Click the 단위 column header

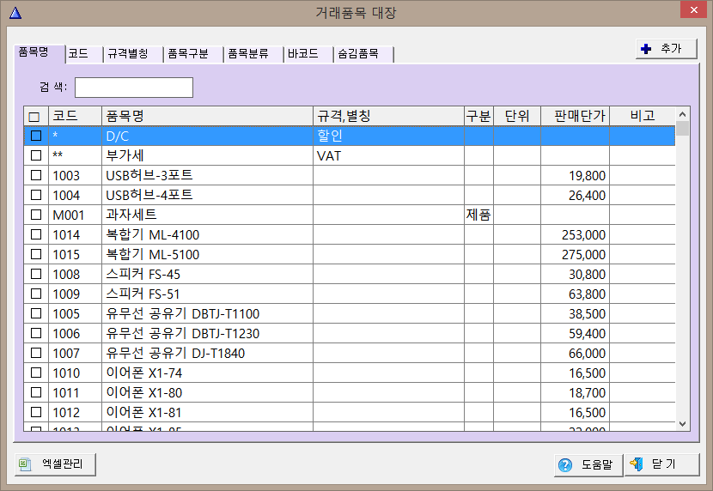click(x=517, y=116)
